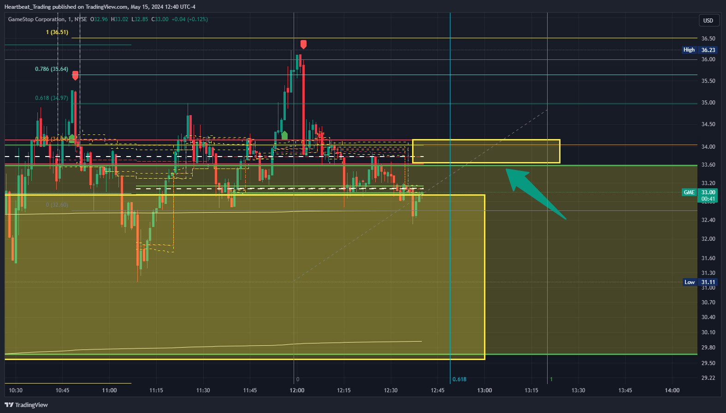The height and width of the screenshot is (413, 726).
Task: Click the 13:30 time axis label
Action: click(578, 390)
